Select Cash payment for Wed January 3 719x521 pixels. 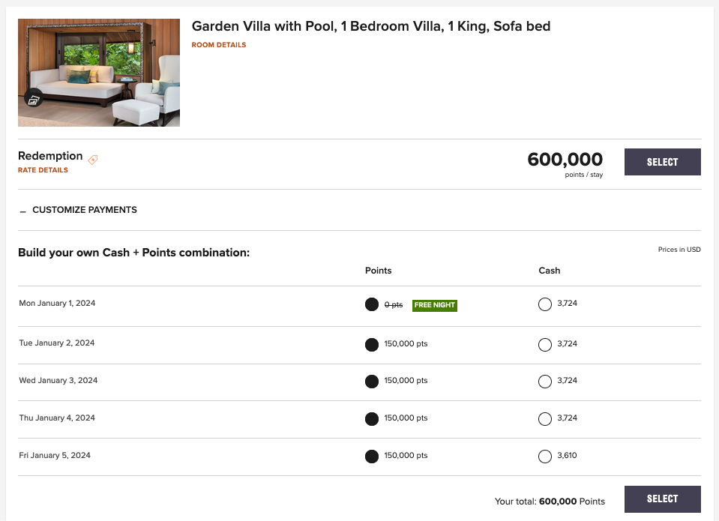coord(544,381)
